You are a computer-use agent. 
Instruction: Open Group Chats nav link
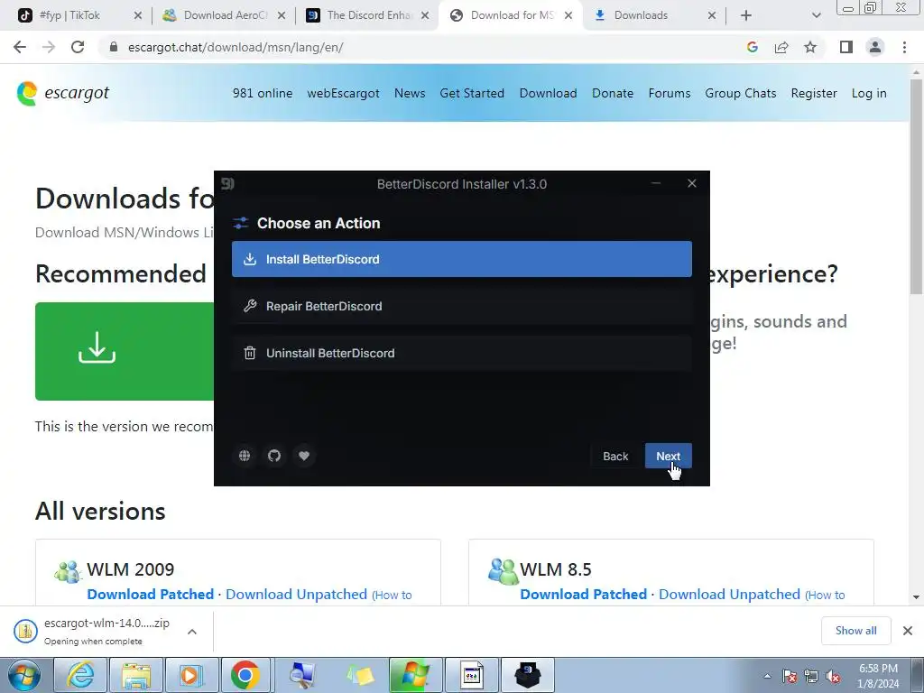[741, 93]
